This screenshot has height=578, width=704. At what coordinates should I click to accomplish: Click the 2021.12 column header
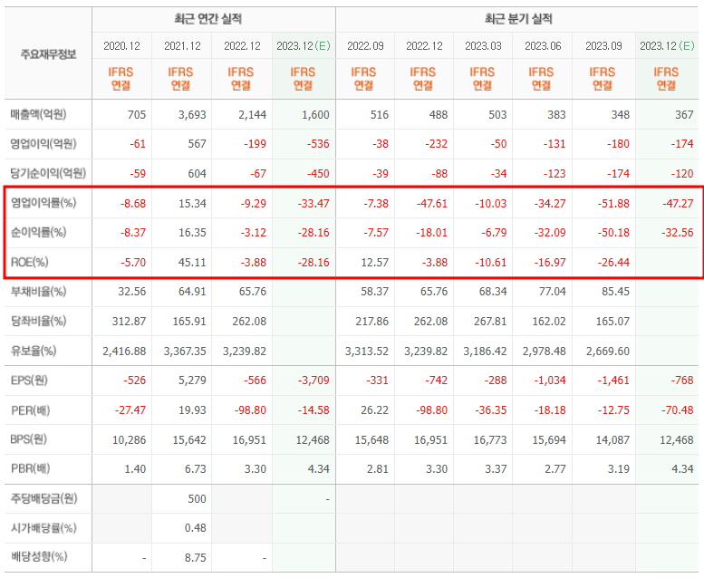pos(182,46)
